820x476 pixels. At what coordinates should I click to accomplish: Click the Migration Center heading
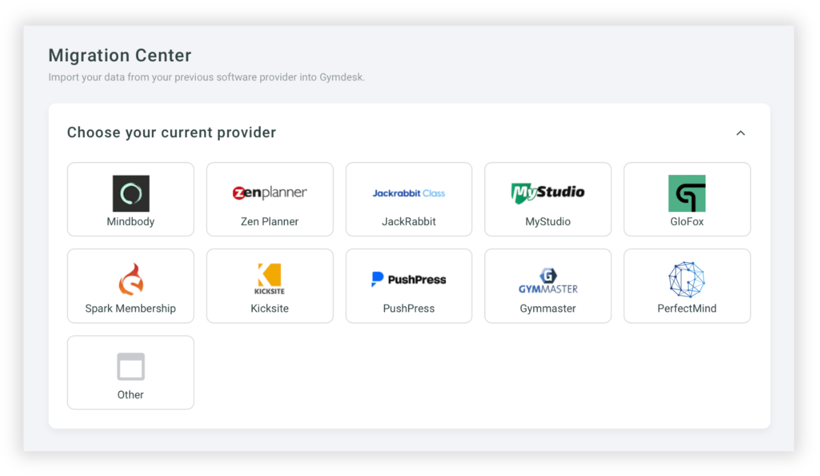point(119,55)
